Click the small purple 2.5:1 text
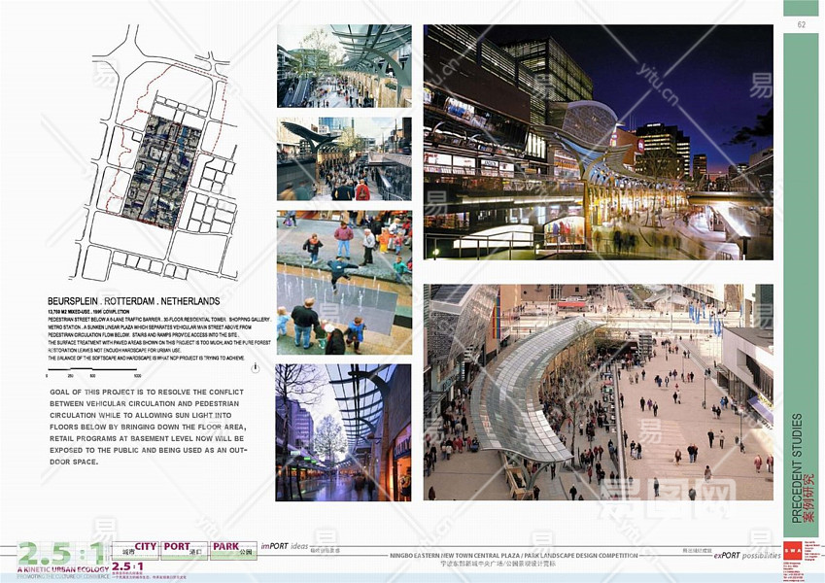The image size is (825, 583). coord(127,566)
